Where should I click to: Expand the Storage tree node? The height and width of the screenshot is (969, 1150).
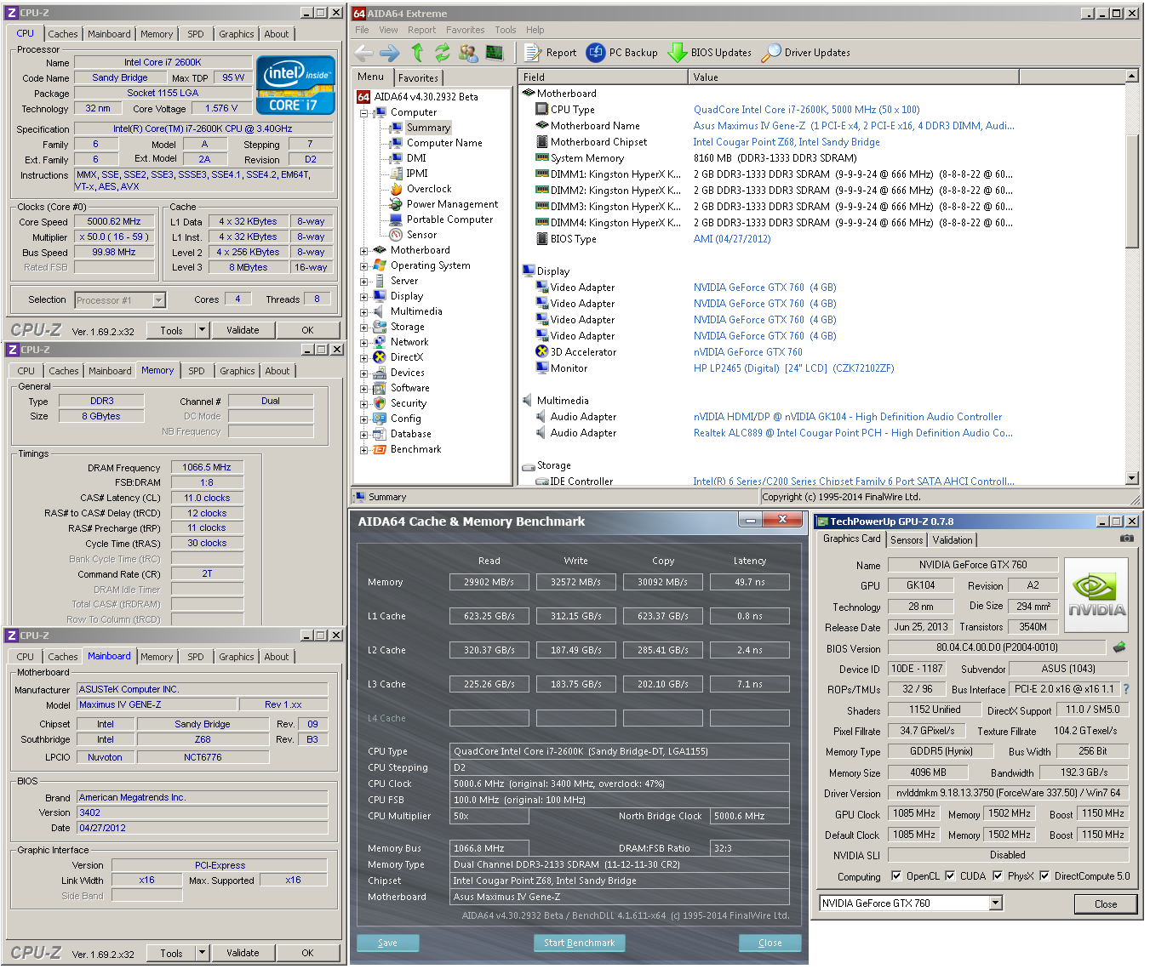364,328
